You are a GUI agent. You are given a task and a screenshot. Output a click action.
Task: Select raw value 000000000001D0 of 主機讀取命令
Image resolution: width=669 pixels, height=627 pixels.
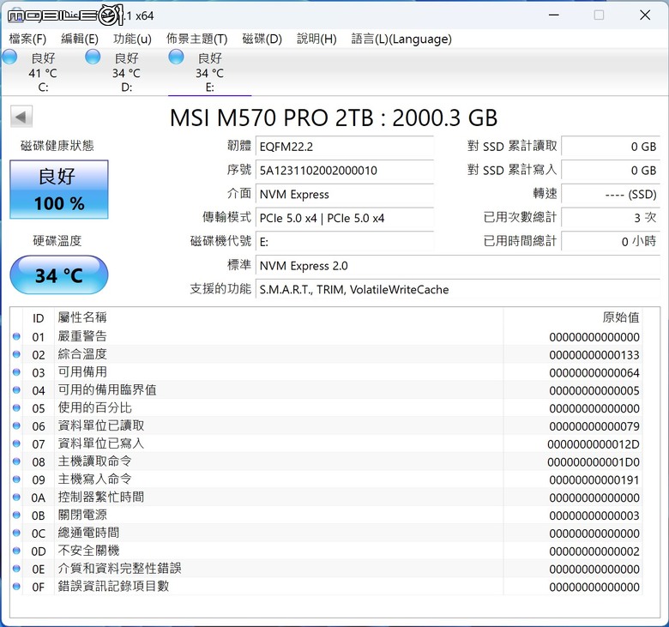click(594, 462)
